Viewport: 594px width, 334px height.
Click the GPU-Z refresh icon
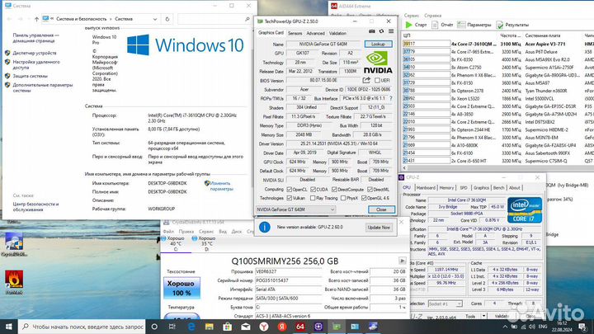[x=381, y=31]
